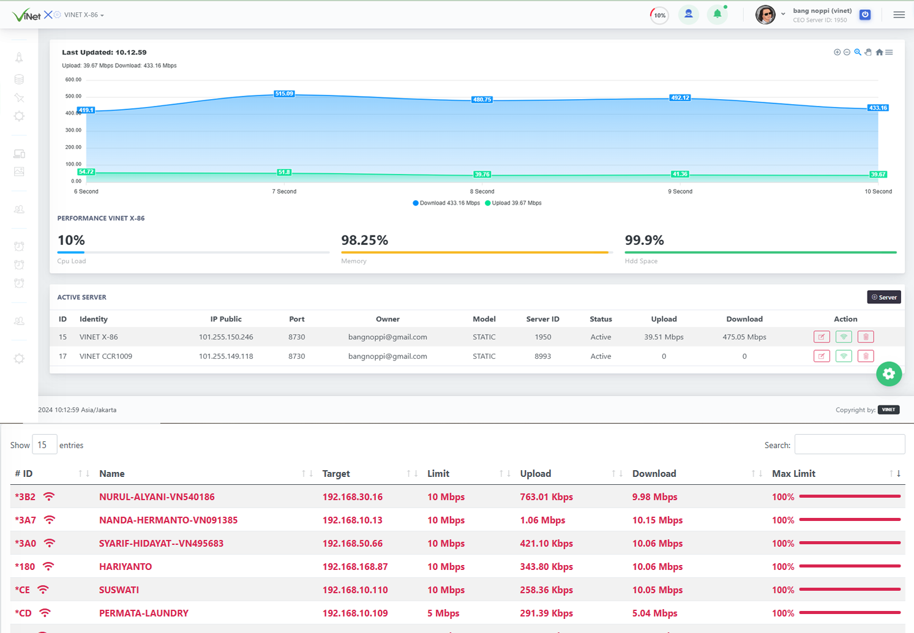
Task: Reset chart zoom with the home icon
Action: [x=879, y=52]
